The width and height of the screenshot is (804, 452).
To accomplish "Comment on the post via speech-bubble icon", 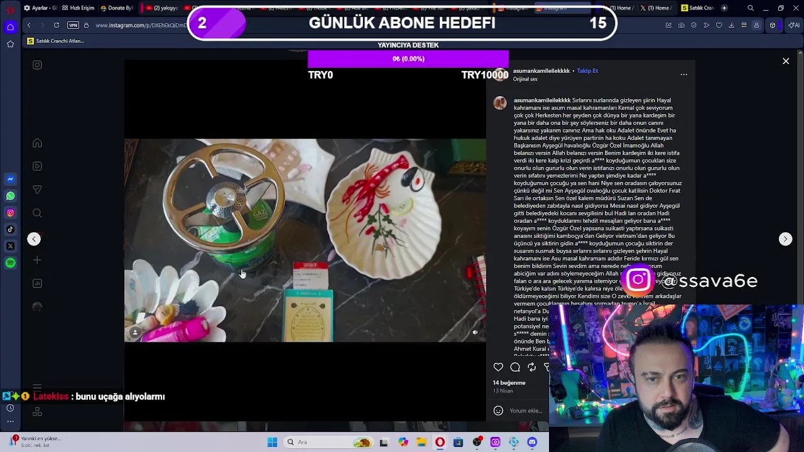I will pos(515,367).
